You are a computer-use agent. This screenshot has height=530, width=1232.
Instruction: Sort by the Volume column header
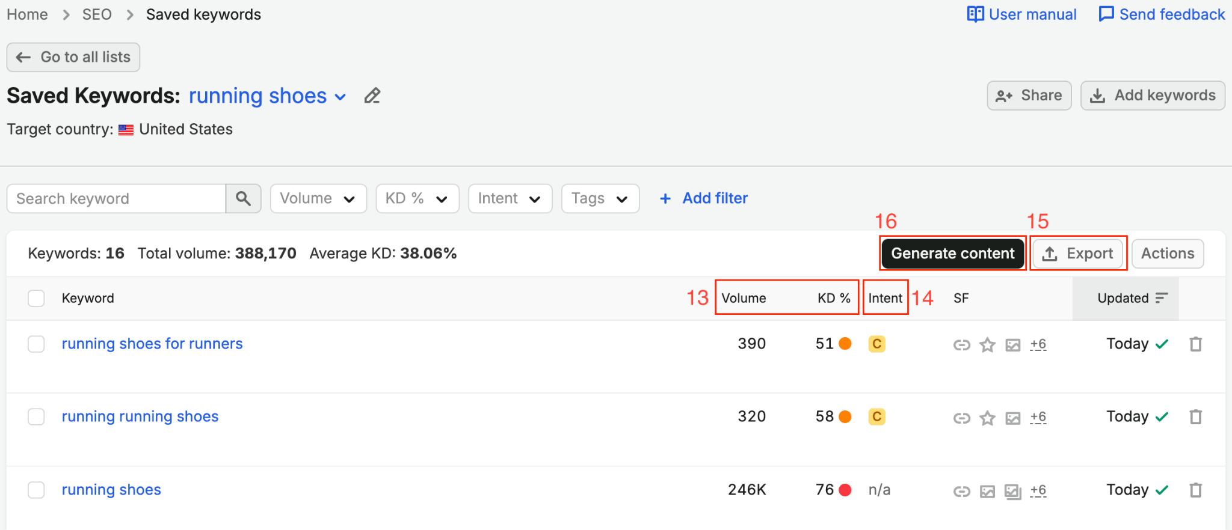click(x=744, y=298)
